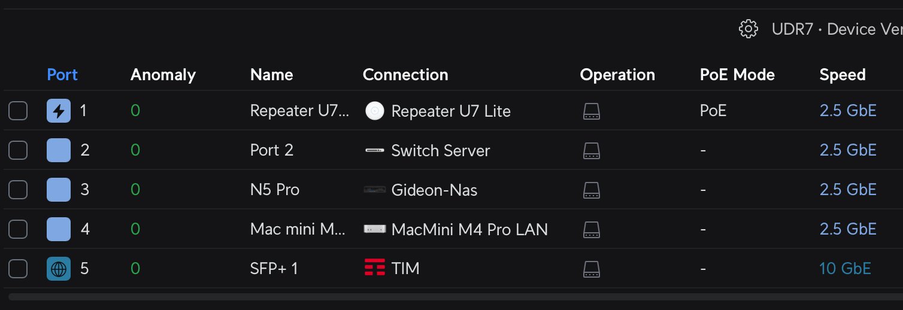Check the SFP+ 1 row checkbox
Viewport: 903px width, 310px height.
pos(18,269)
